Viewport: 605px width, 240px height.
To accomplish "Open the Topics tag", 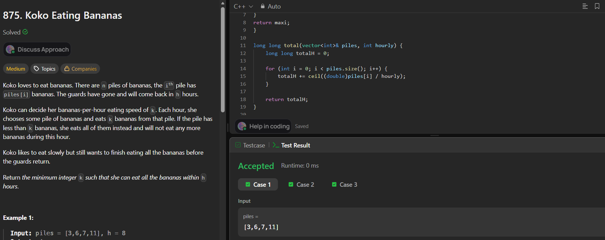I will (x=44, y=69).
